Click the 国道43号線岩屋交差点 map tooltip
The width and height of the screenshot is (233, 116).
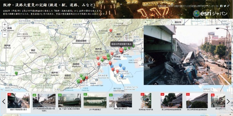click(121, 44)
